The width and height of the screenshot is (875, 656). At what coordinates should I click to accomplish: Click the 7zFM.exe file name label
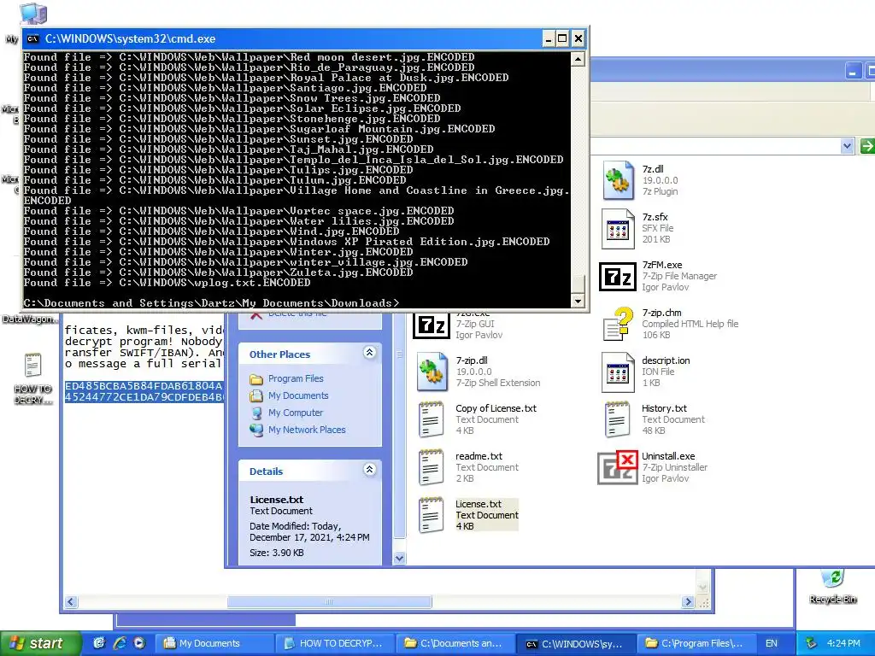pyautogui.click(x=662, y=265)
